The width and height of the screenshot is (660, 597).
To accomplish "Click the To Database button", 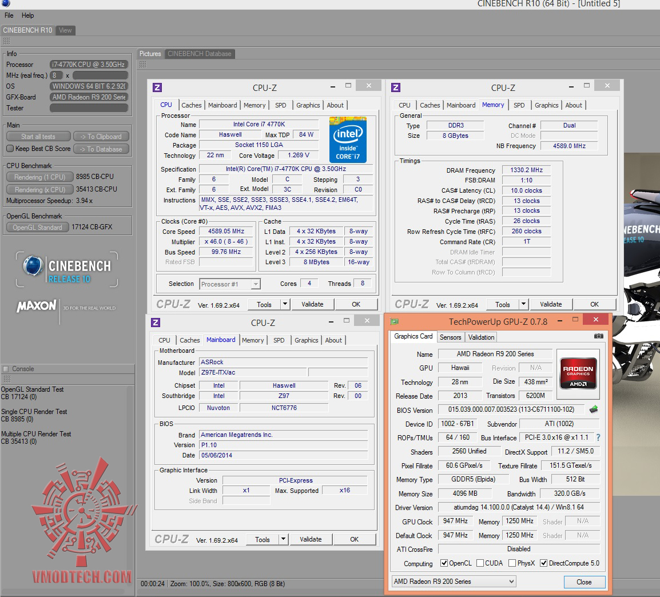I will coord(101,149).
